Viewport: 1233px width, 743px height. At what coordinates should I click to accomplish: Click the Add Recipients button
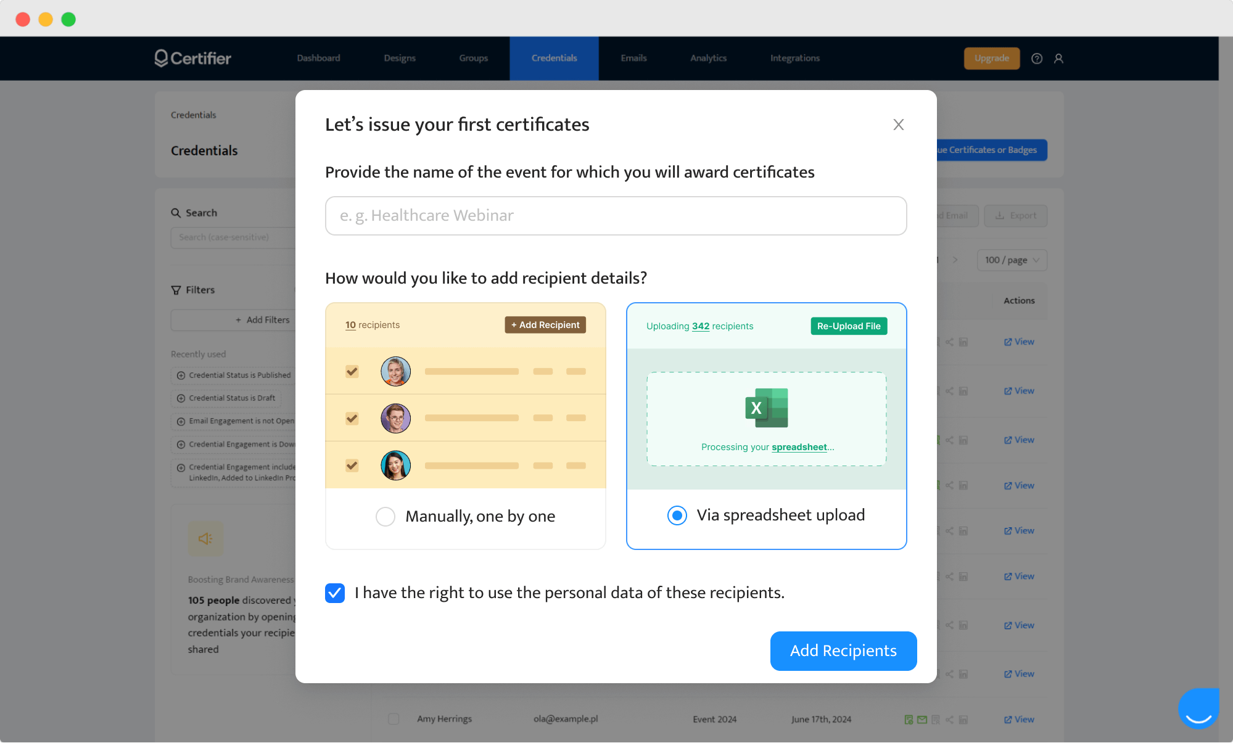coord(843,651)
